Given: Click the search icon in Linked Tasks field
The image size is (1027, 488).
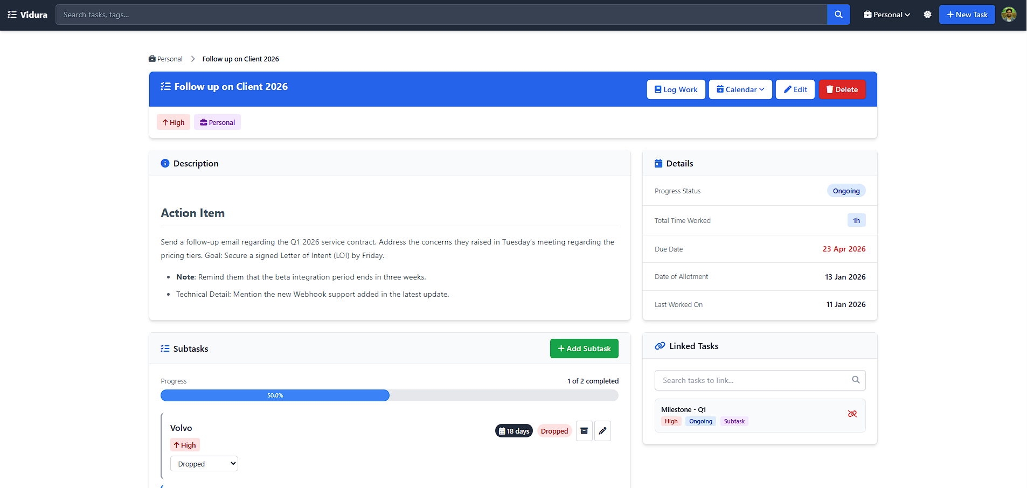Looking at the screenshot, I should pos(855,380).
